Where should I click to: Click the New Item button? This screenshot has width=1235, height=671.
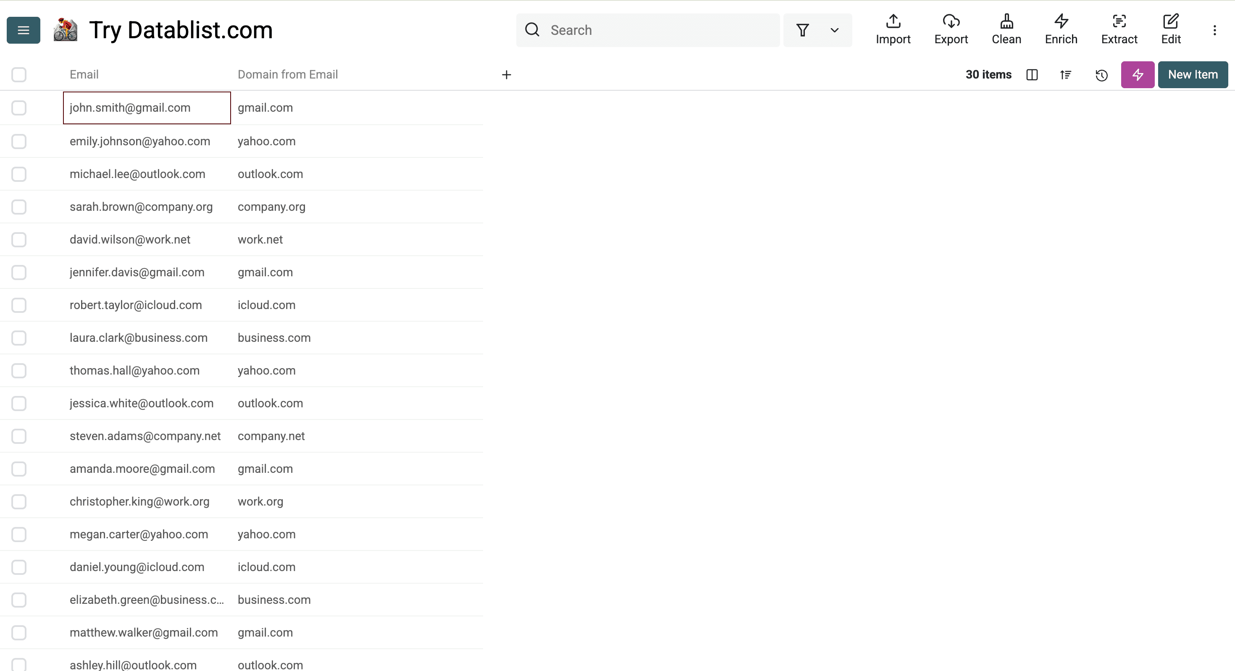click(x=1193, y=75)
